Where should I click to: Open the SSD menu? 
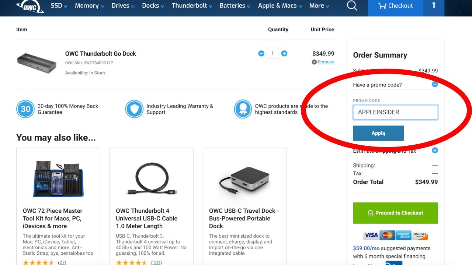(x=59, y=6)
